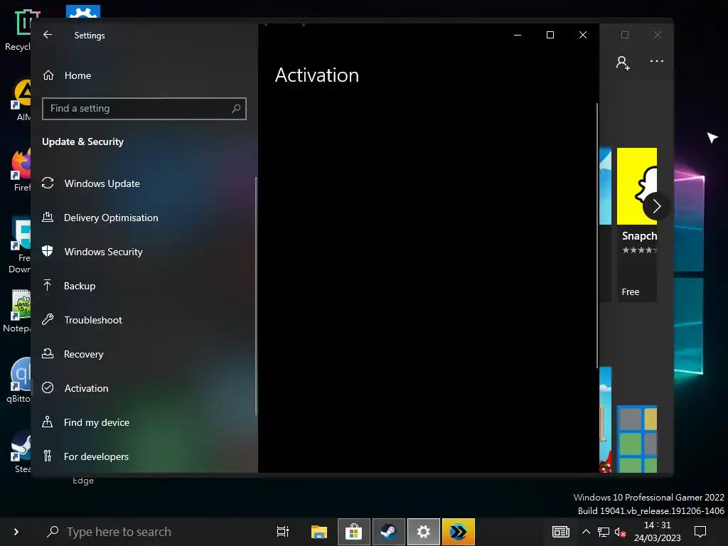
Task: Click the Windows Security shield icon
Action: tap(48, 251)
